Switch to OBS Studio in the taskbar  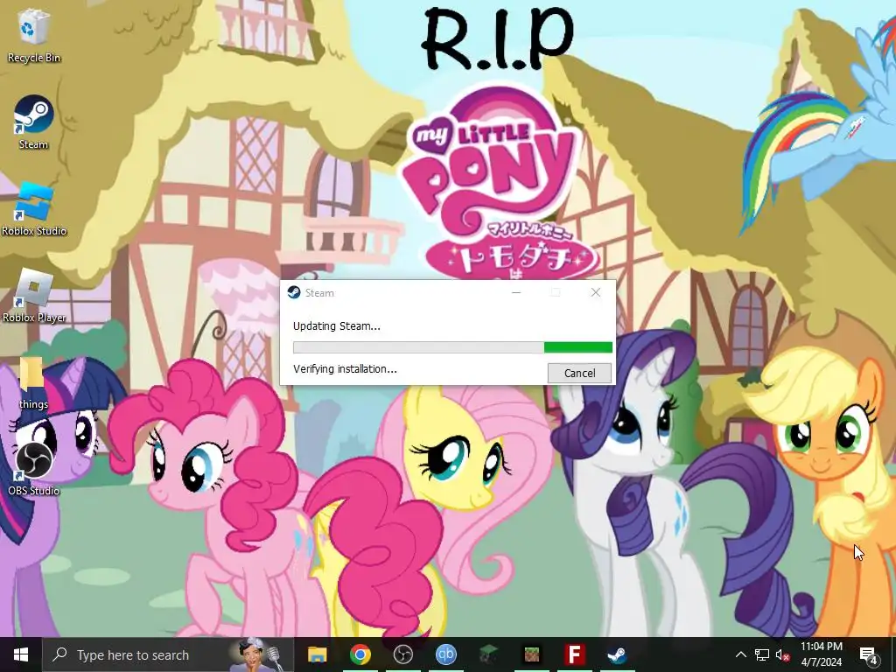402,654
